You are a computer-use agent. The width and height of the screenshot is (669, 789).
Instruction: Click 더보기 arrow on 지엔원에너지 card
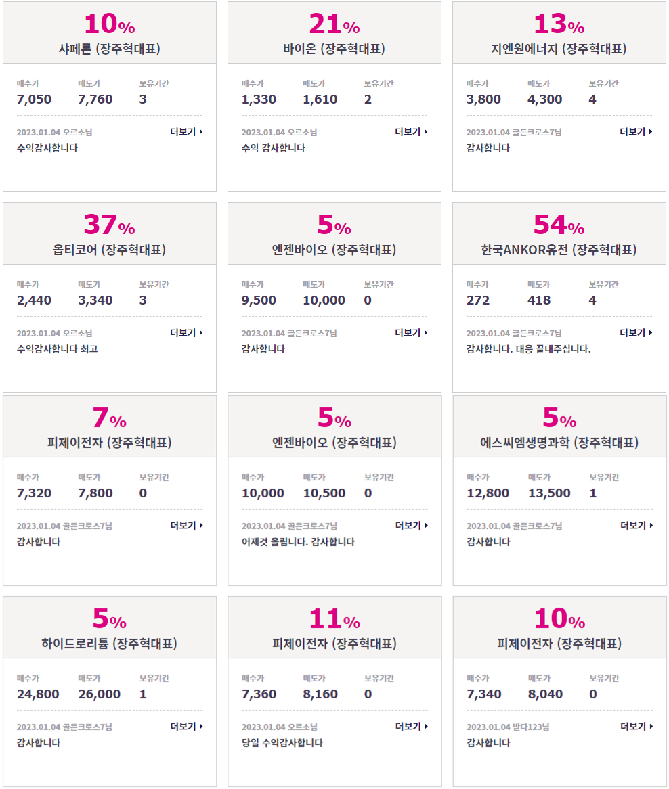636,132
